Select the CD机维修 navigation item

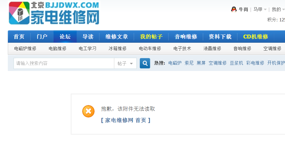click(256, 37)
